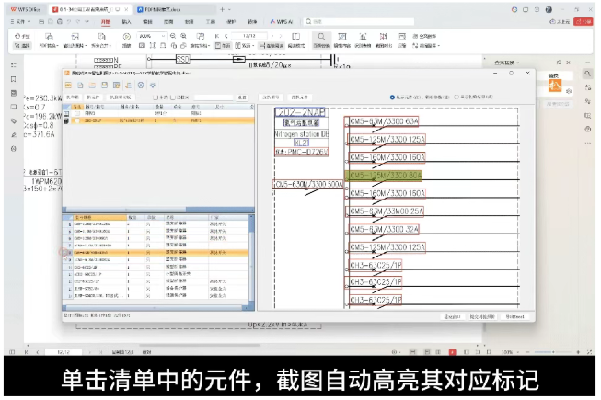This screenshot has height=400, width=601.
Task: Enable single page view toggle
Action: [x=223, y=46]
